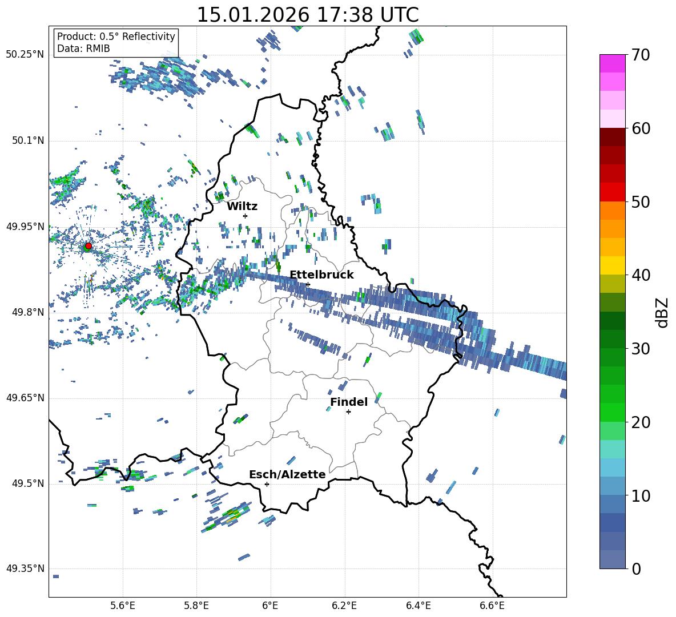Click the 50 colorbar tick label
676x617 pixels.
click(641, 202)
